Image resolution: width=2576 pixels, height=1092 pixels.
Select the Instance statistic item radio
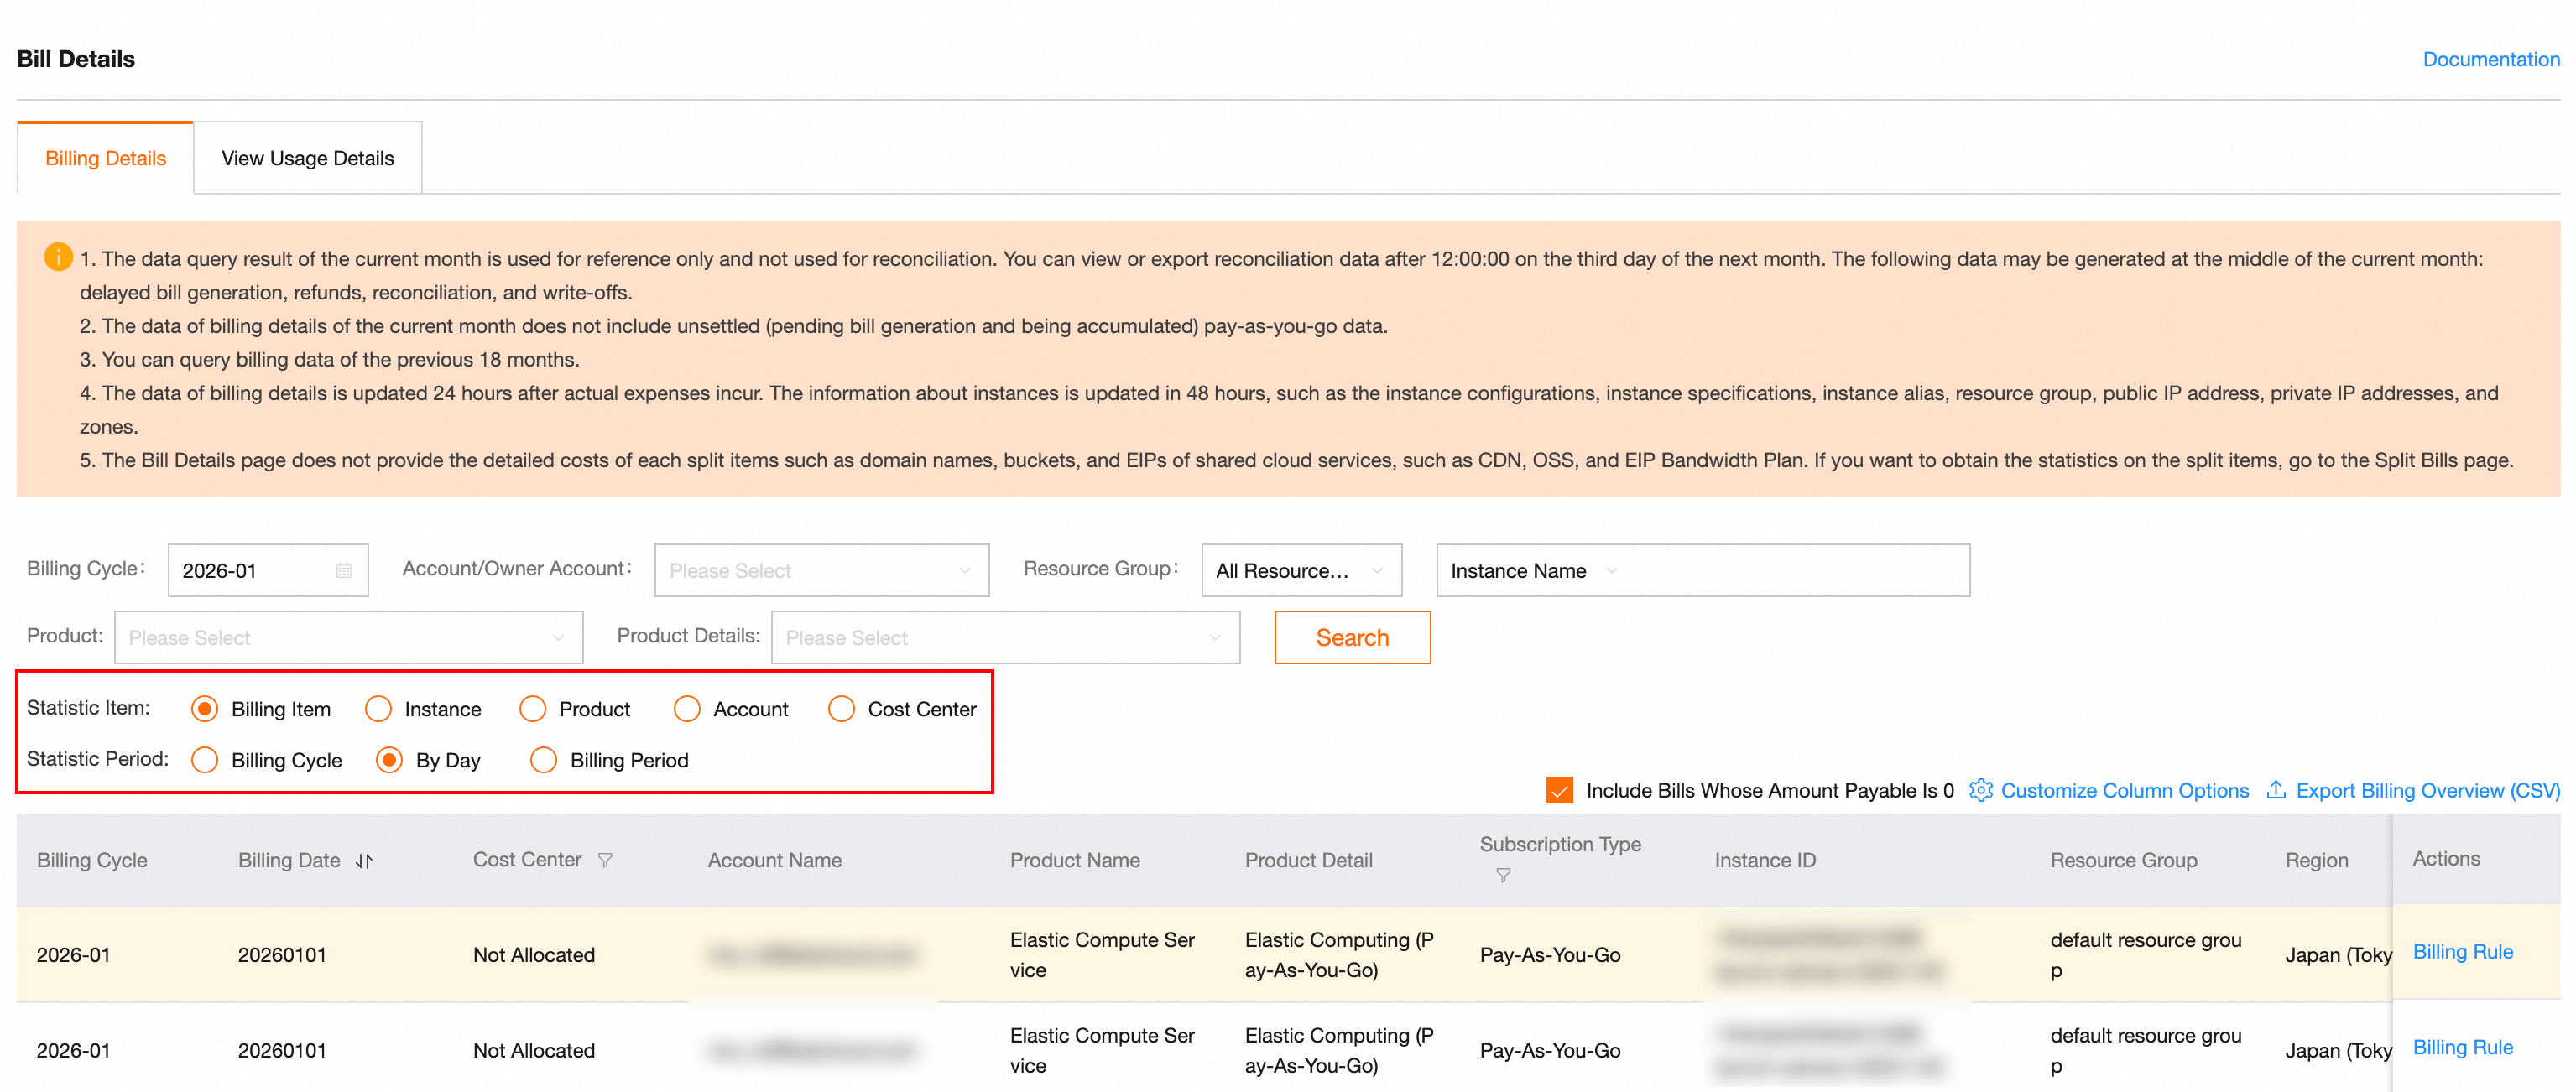click(378, 709)
